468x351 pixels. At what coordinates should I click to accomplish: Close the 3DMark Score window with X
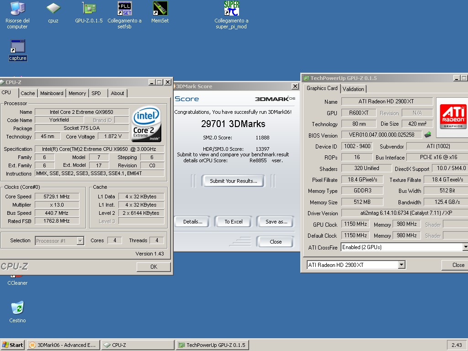[x=295, y=86]
